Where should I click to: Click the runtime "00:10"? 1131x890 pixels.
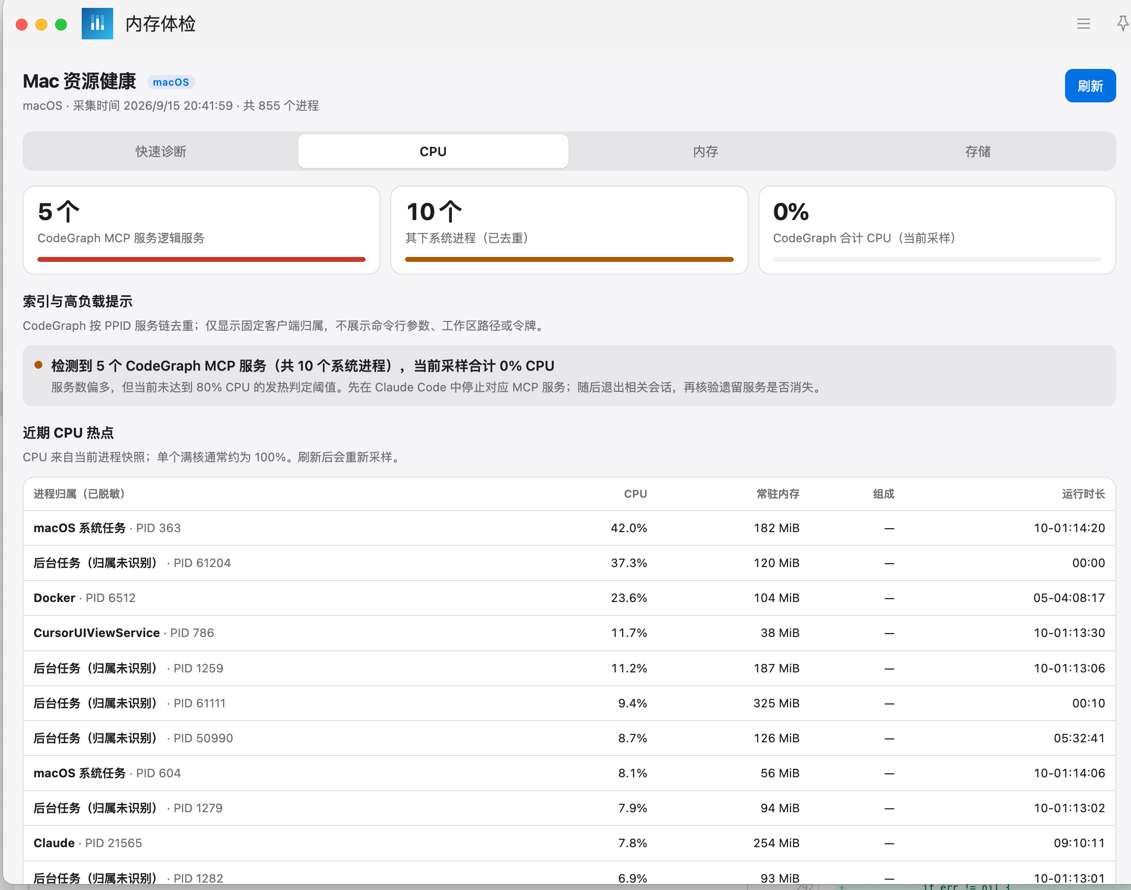pyautogui.click(x=1088, y=703)
